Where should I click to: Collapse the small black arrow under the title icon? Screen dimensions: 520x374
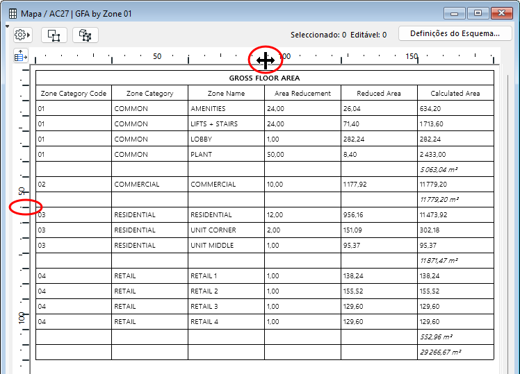7,26
